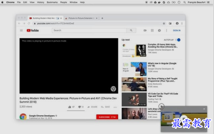This screenshot has width=214, height=134.
Task: Open the Google Chrome Developers channel name
Action: 42,116
